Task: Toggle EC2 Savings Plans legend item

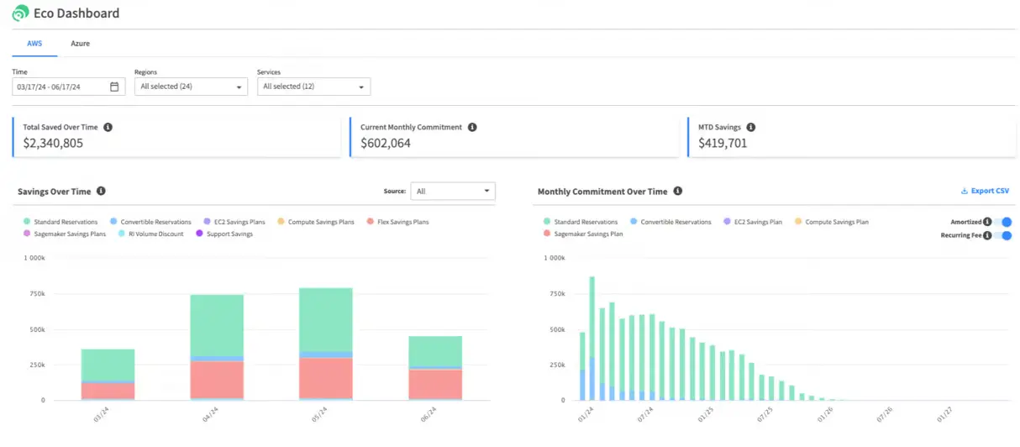Action: [234, 222]
